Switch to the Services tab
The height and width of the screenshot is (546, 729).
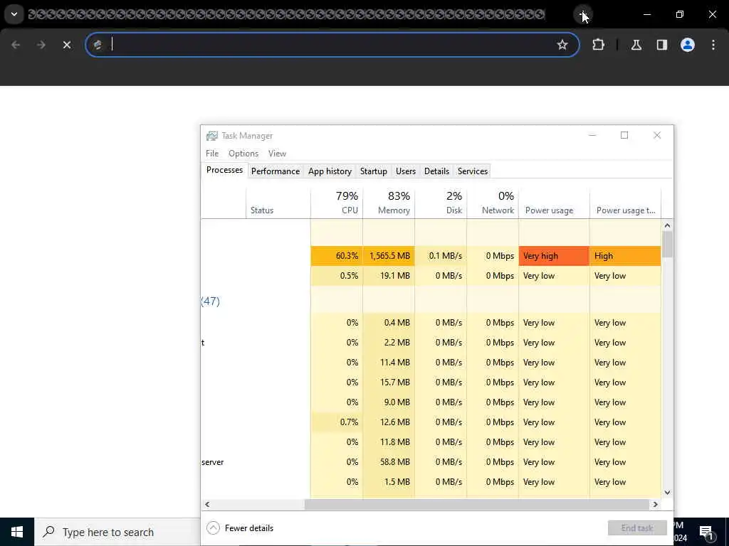[473, 171]
